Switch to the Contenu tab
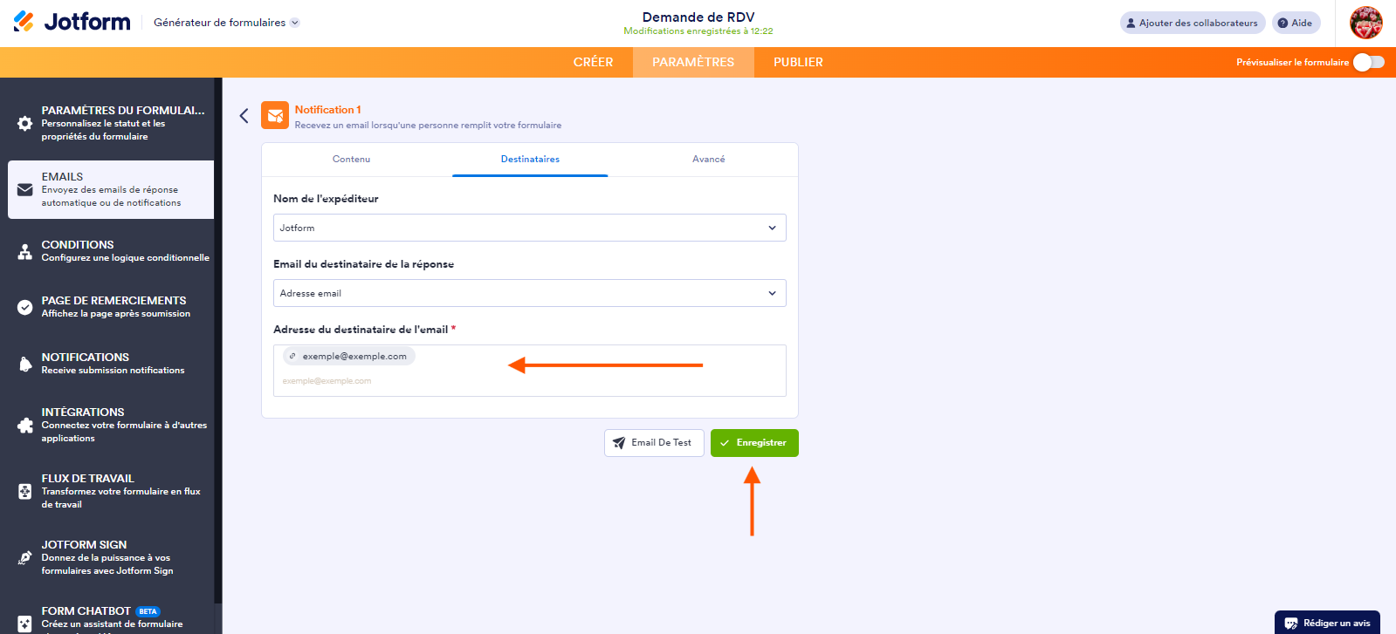The image size is (1396, 634). [x=351, y=159]
